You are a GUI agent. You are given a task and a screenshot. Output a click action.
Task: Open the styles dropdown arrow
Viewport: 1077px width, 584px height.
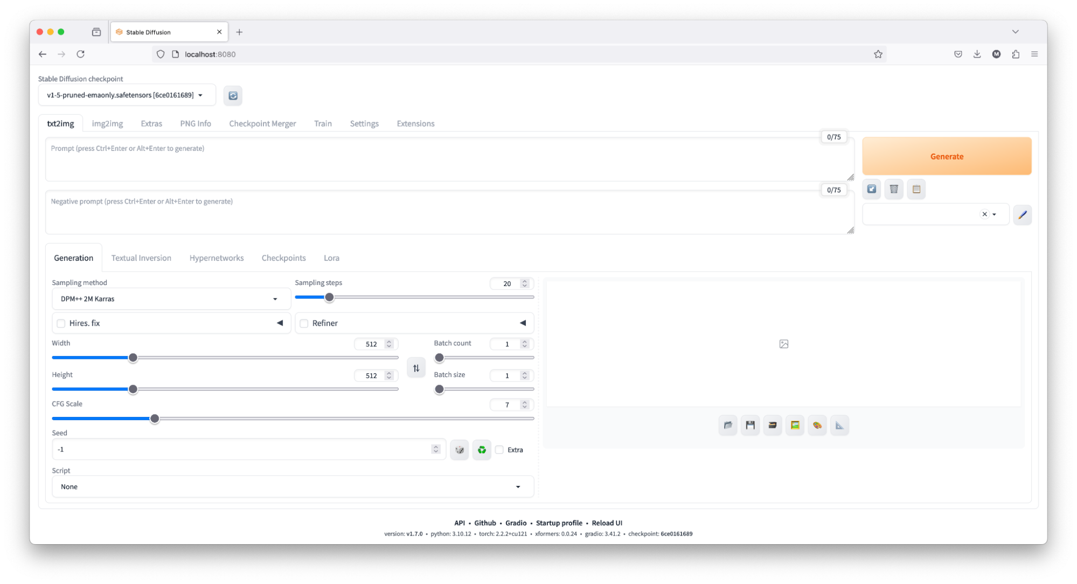[x=995, y=214]
